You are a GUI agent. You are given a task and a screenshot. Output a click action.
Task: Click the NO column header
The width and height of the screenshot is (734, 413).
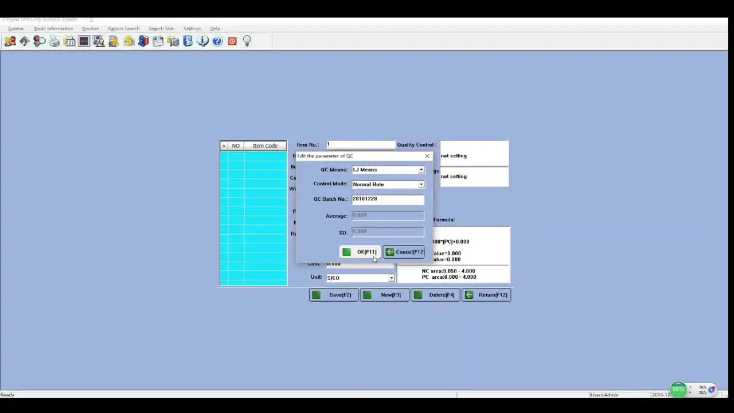click(x=236, y=146)
